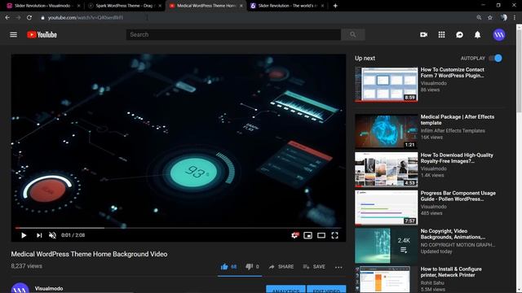
Task: Open 'No Copyright, Video Backgrounds' playlist title
Action: point(453,234)
